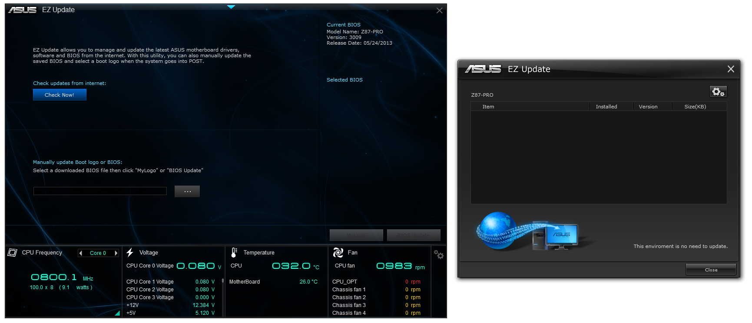Image resolution: width=752 pixels, height=323 pixels.
Task: Click the gear settings button in EZ Update dialog
Action: [718, 91]
